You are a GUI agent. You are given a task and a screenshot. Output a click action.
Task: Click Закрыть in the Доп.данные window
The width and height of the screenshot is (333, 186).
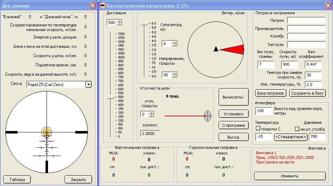click(x=78, y=180)
